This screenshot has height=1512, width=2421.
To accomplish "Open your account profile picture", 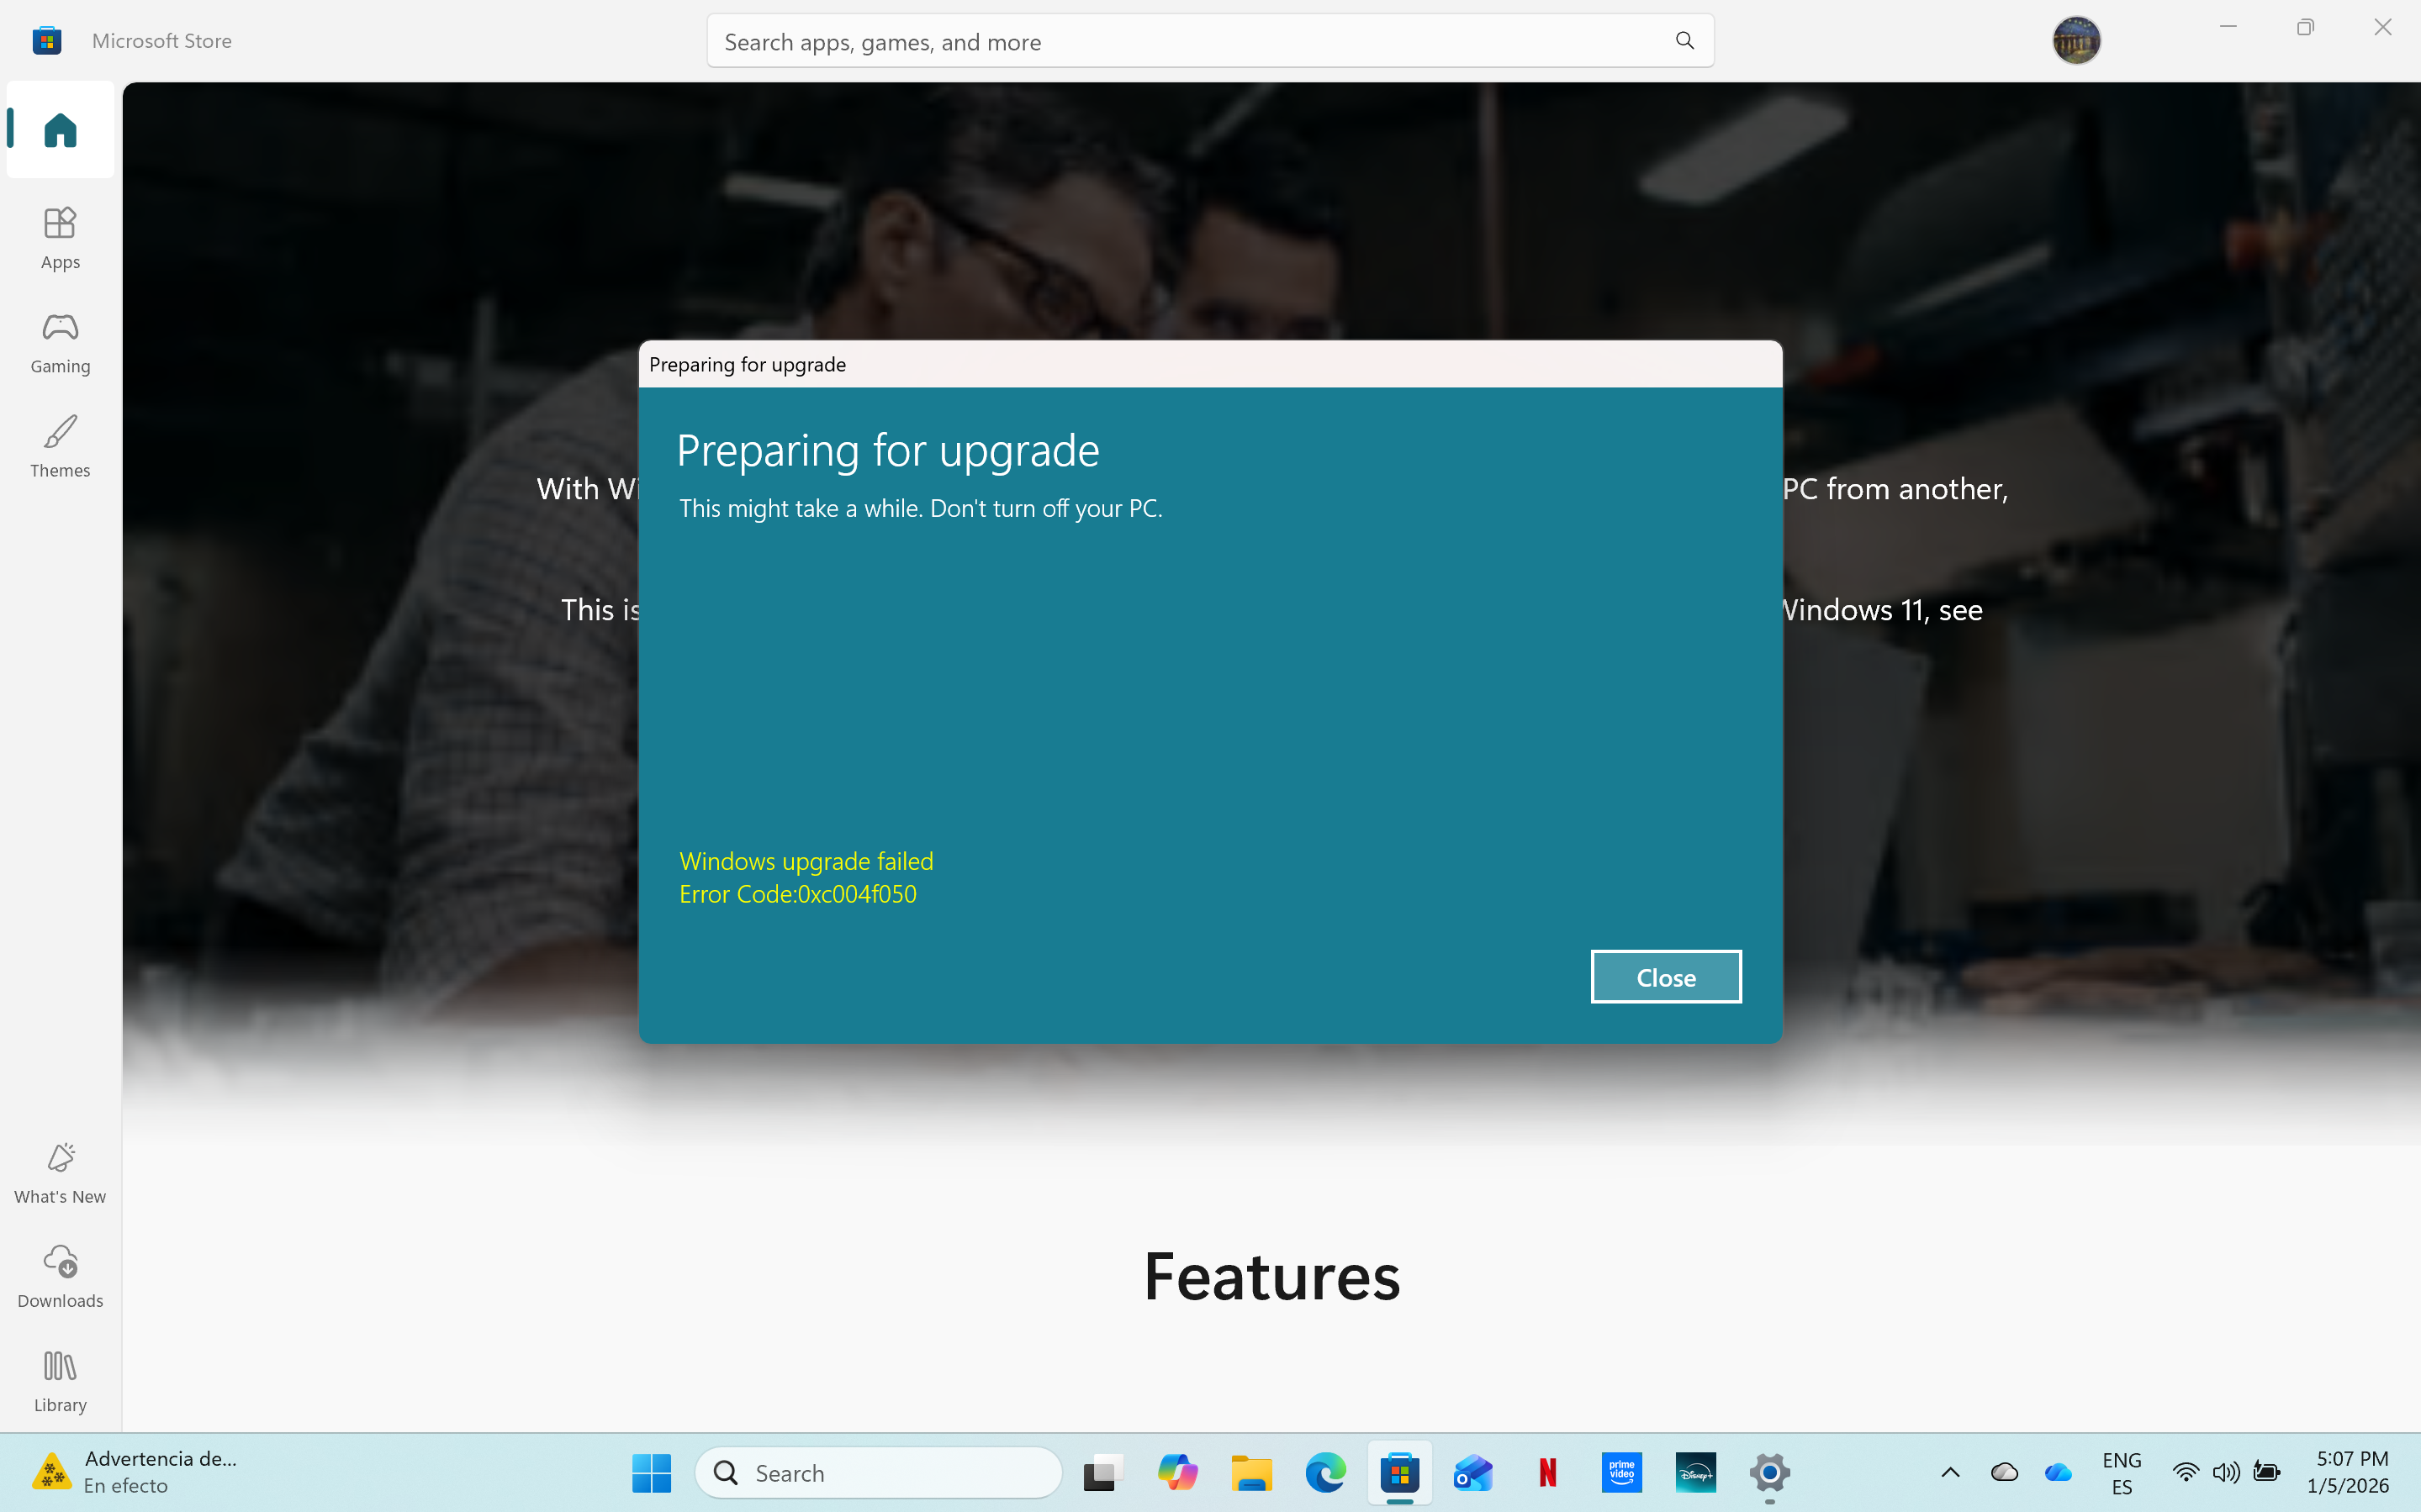I will (2076, 40).
